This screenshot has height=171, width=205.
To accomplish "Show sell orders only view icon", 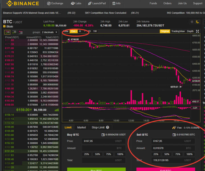I will click(21, 32).
